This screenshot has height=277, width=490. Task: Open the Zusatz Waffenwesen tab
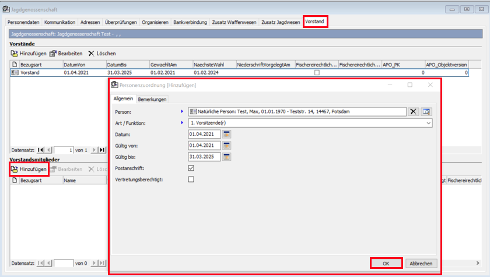coord(234,22)
